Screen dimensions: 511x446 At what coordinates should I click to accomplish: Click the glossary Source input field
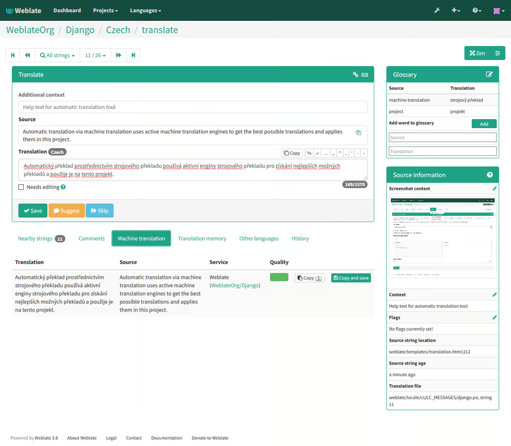pyautogui.click(x=442, y=137)
